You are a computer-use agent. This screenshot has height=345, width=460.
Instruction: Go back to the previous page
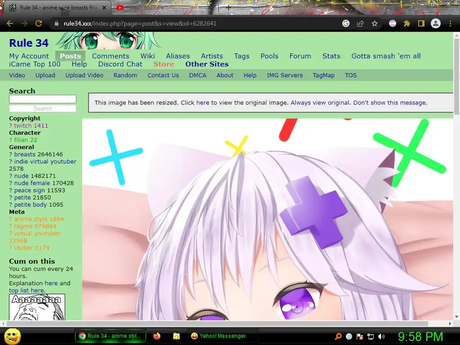[x=10, y=23]
